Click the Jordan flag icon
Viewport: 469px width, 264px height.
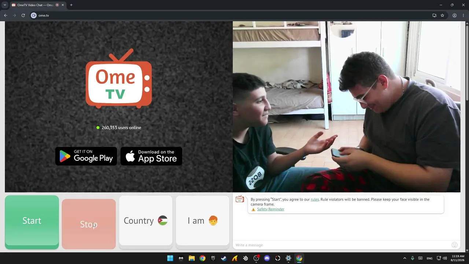pyautogui.click(x=163, y=221)
